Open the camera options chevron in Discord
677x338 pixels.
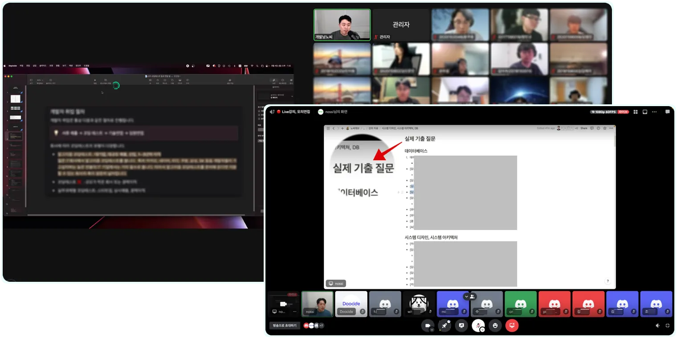(x=432, y=329)
